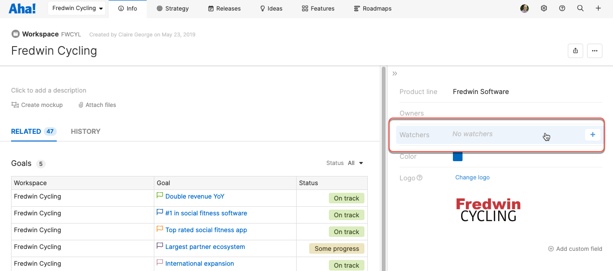Open the Fredwin Cycling workspace dropdown

coord(77,8)
